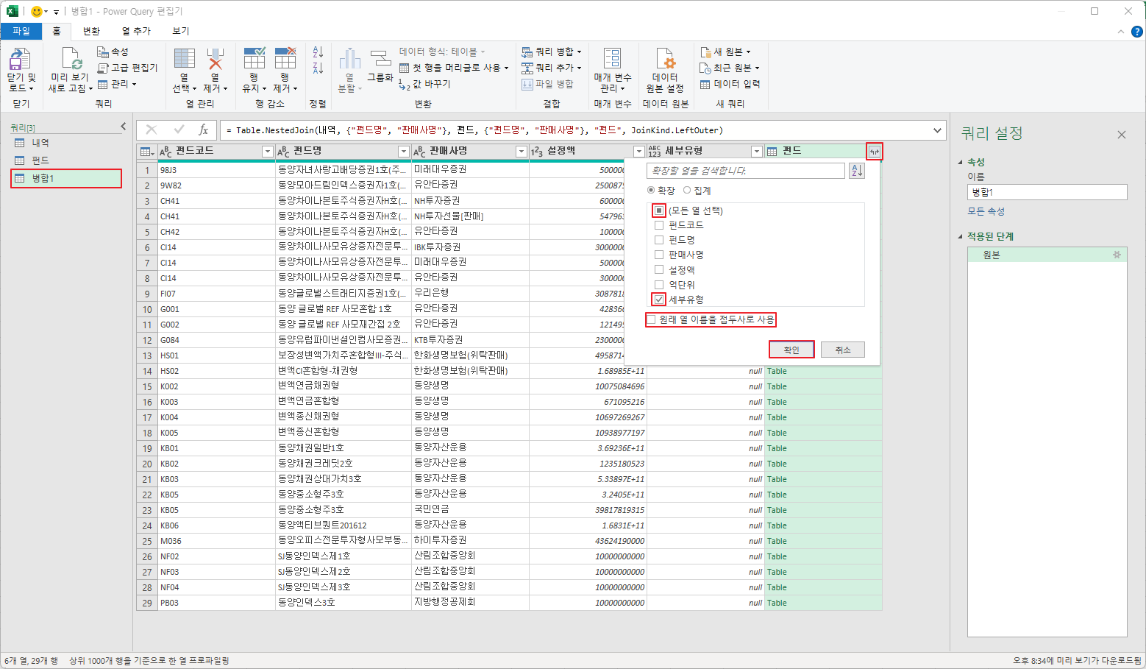Screen dimensions: 1146x669
Task: Expand the formula bar dropdown arrow
Action: tap(937, 130)
